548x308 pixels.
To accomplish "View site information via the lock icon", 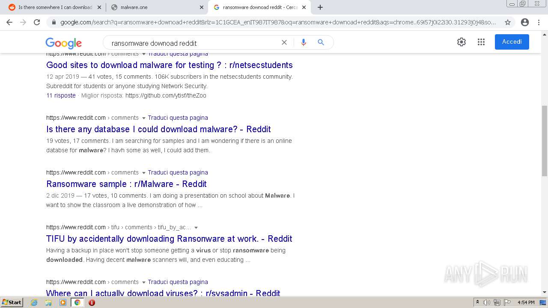I will [54, 22].
